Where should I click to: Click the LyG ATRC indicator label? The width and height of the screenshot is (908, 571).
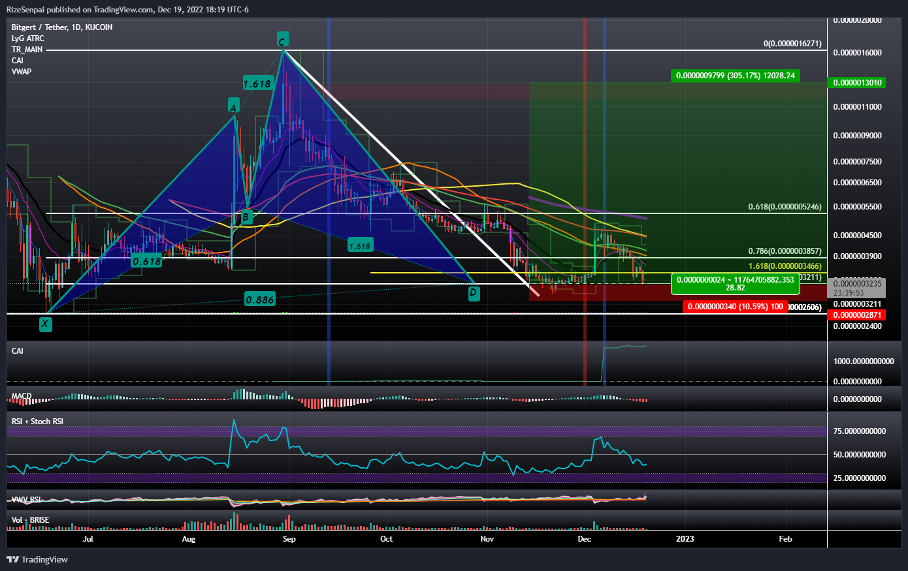[28, 39]
